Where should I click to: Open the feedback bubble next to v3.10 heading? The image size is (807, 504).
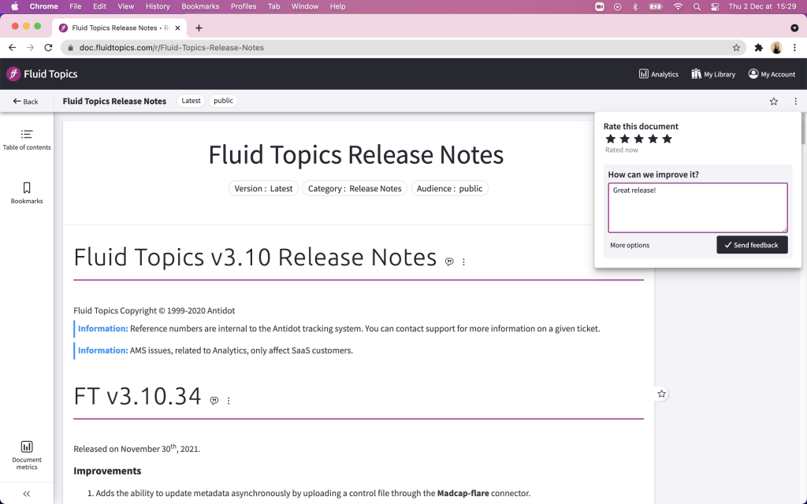449,262
